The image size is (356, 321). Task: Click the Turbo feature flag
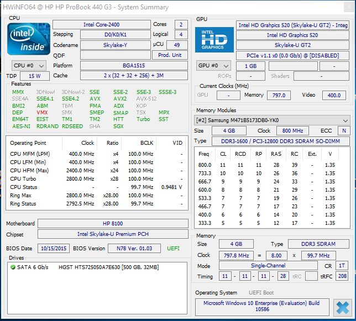tap(143, 119)
